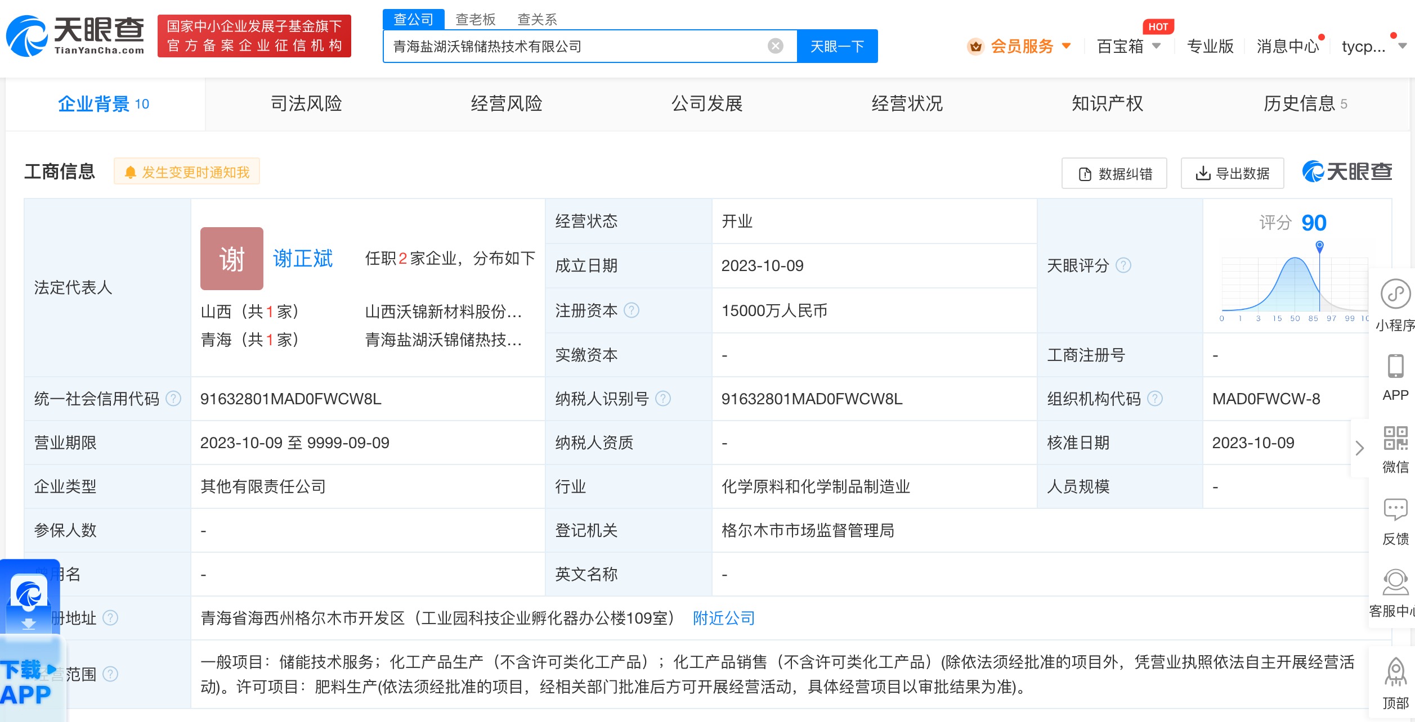The image size is (1415, 722).
Task: Open legal representative 谢正斌 link
Action: click(303, 259)
